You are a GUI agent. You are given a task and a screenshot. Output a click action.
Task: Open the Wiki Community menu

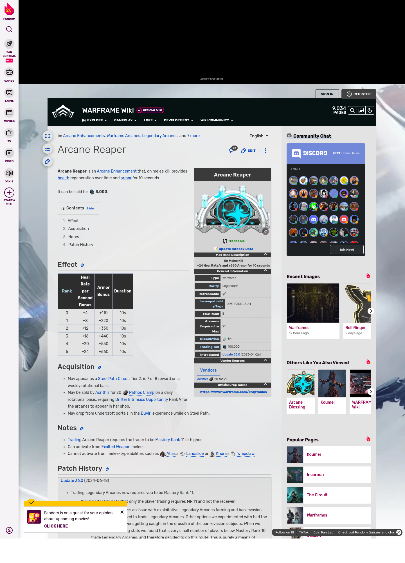click(x=217, y=120)
